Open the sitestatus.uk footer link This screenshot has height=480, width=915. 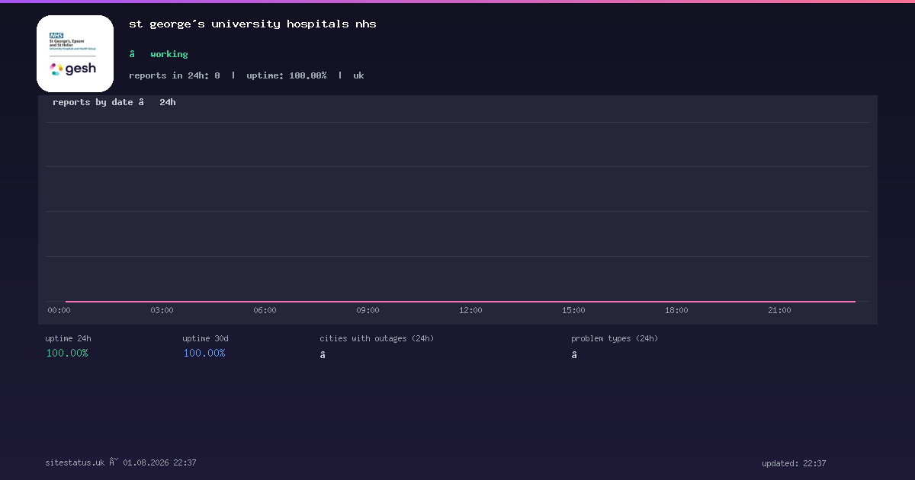[75, 462]
